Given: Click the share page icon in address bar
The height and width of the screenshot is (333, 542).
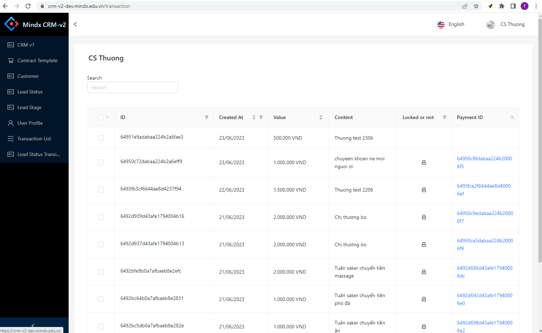Looking at the screenshot, I should coord(465,6).
